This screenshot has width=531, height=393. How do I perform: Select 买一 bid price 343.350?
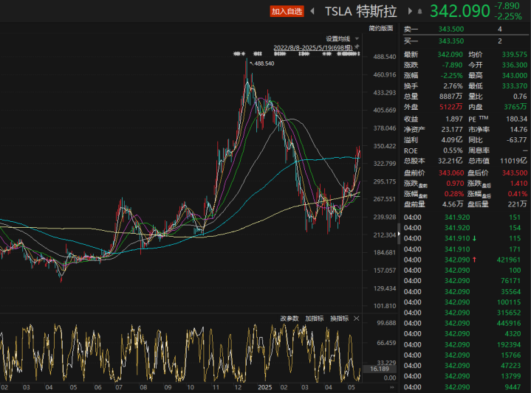coord(451,41)
